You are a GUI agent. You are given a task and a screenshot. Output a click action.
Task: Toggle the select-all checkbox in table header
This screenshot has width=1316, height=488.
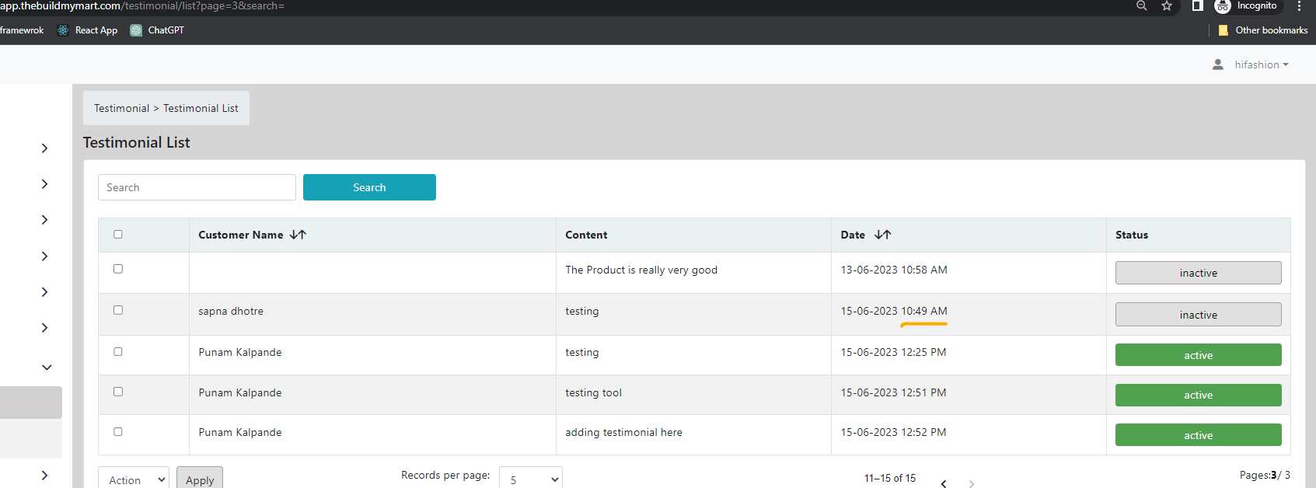pos(118,234)
